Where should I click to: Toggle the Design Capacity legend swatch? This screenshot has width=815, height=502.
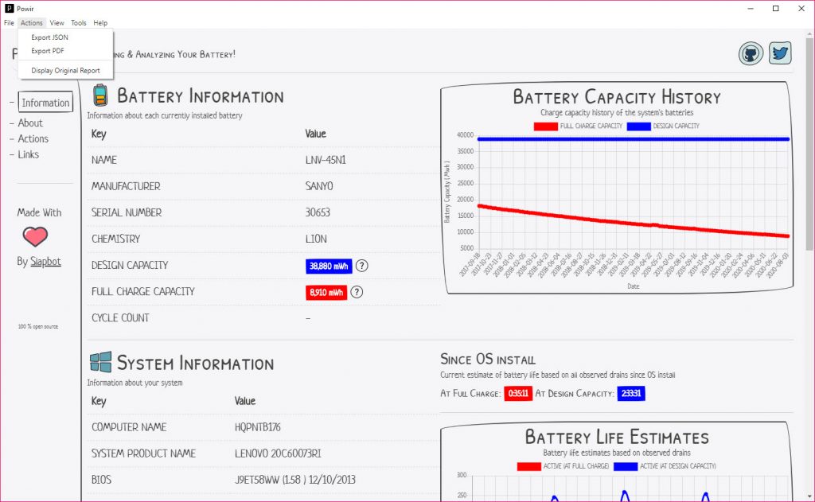(x=639, y=126)
